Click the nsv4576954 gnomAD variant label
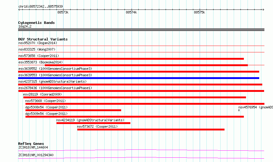The image size is (273, 162). pos(256,107)
